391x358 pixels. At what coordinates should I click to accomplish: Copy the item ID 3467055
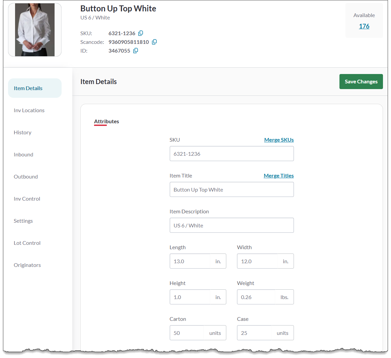[136, 51]
